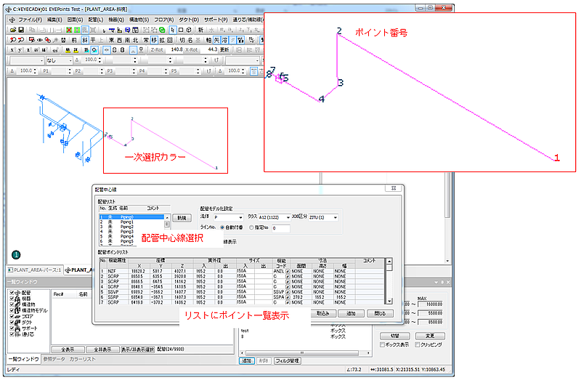
Task: Open the 配管(L) menu
Action: pyautogui.click(x=96, y=20)
